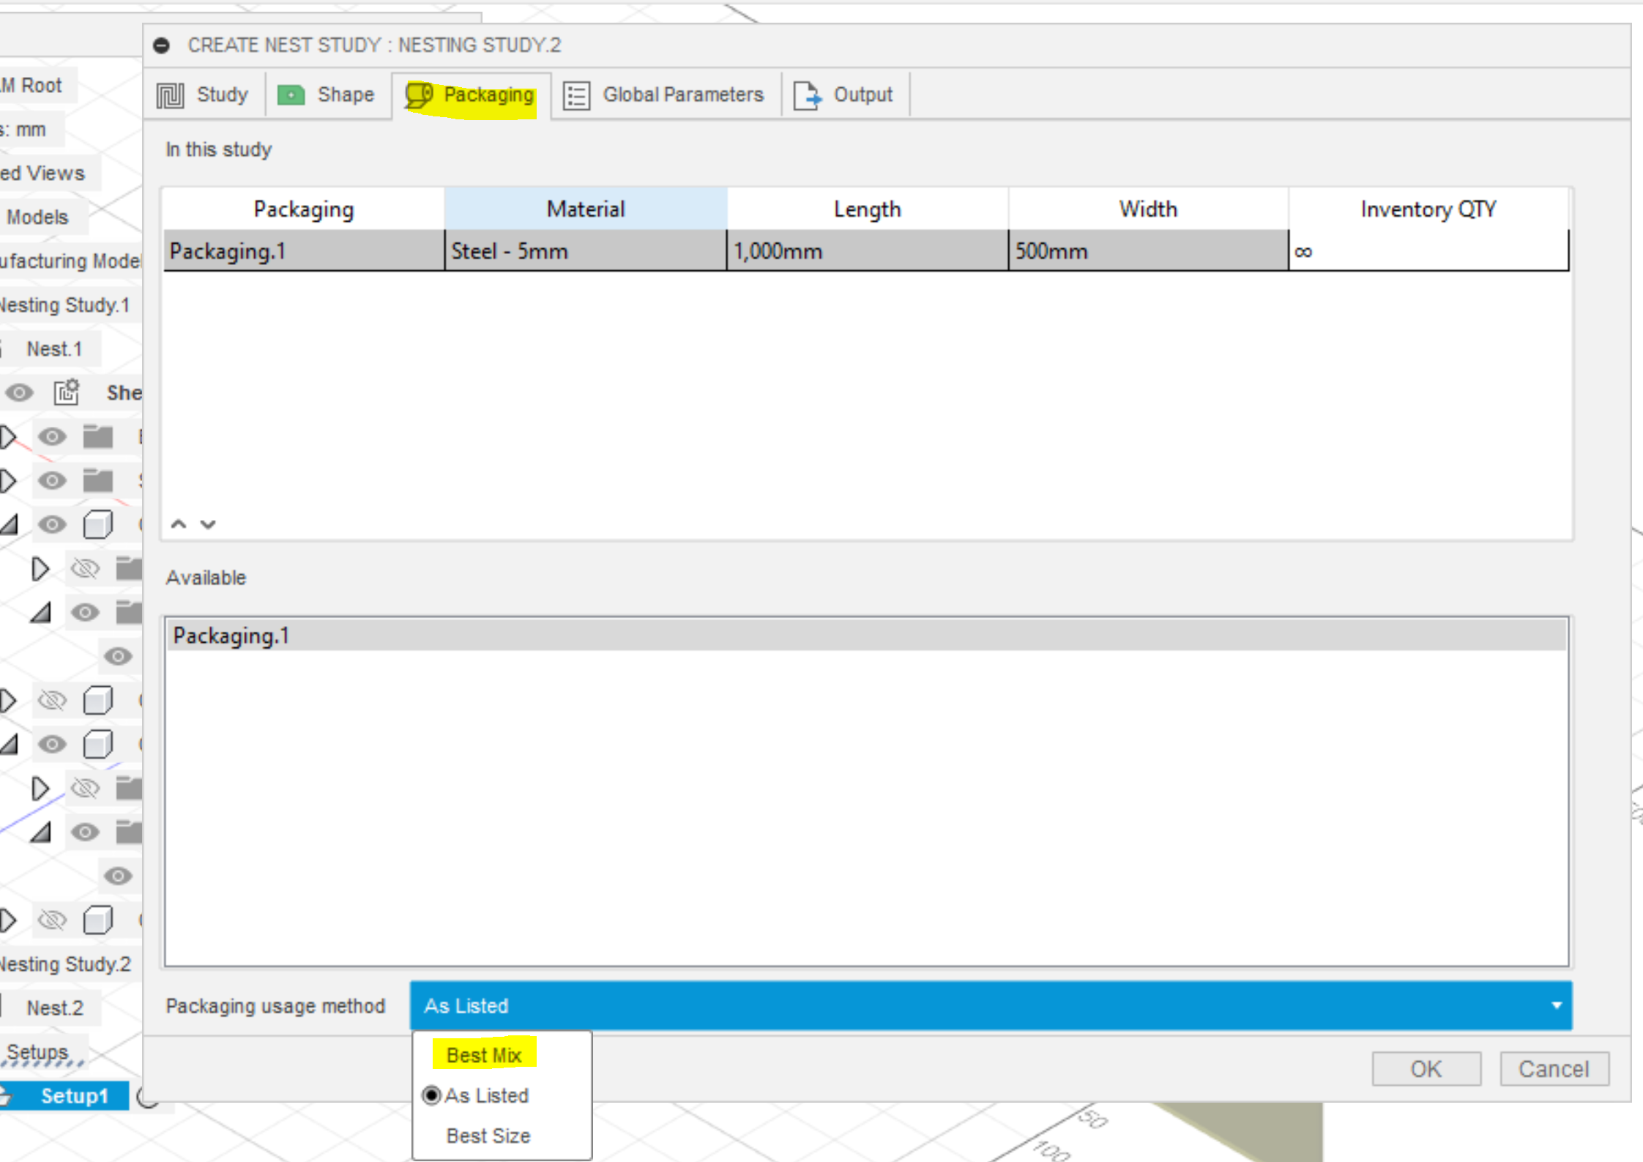Click the move-down arrow below the packaging table
Viewport: 1643px width, 1162px height.
[x=208, y=524]
